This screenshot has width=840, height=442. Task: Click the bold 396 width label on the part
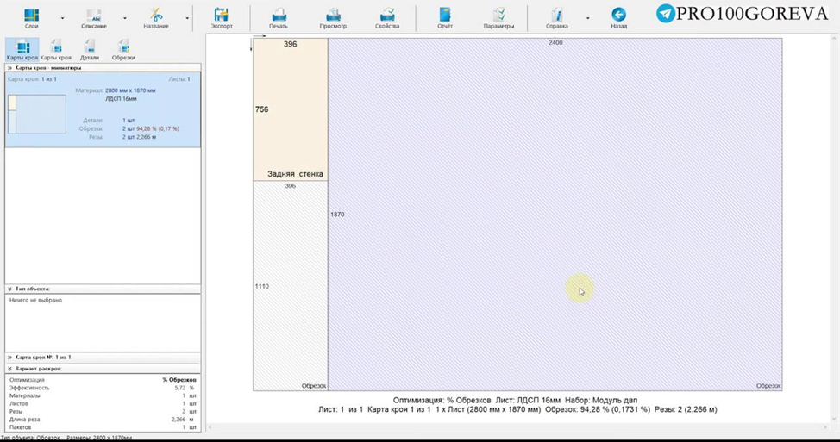291,45
